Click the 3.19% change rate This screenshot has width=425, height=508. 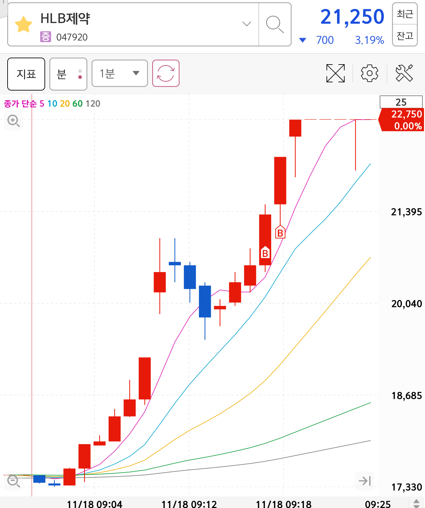[x=369, y=40]
